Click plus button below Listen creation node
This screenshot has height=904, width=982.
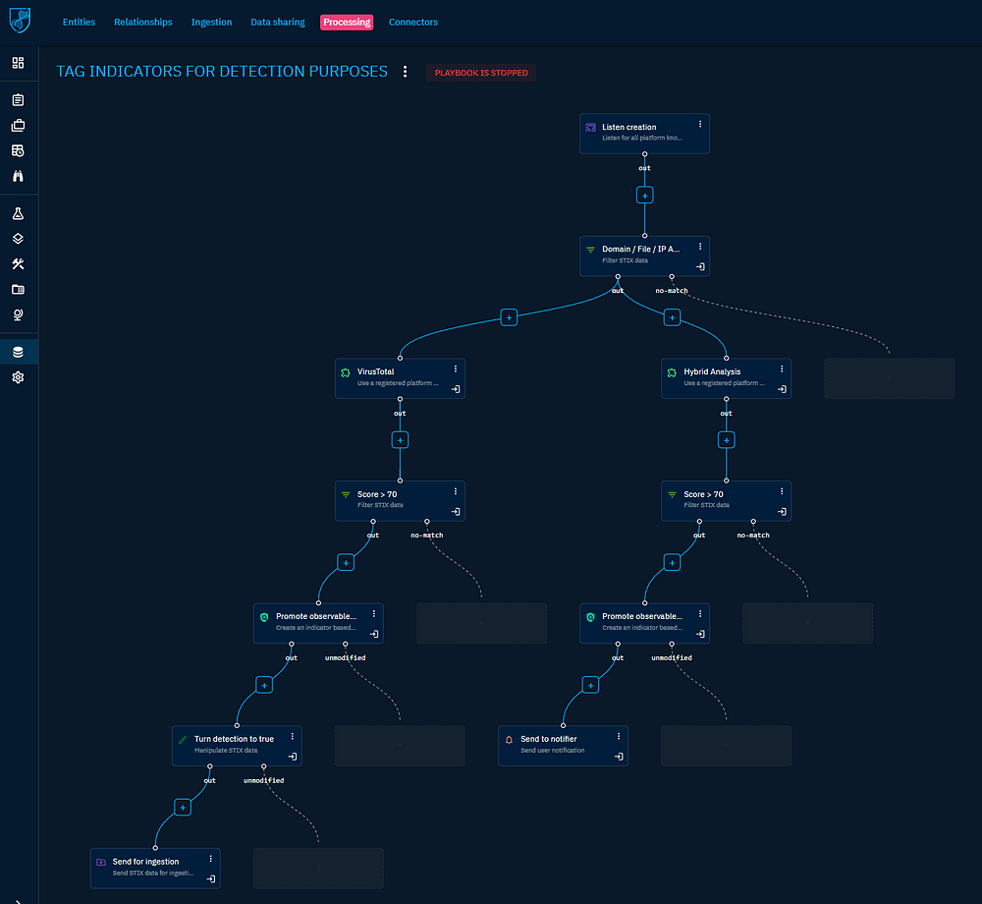[x=644, y=195]
